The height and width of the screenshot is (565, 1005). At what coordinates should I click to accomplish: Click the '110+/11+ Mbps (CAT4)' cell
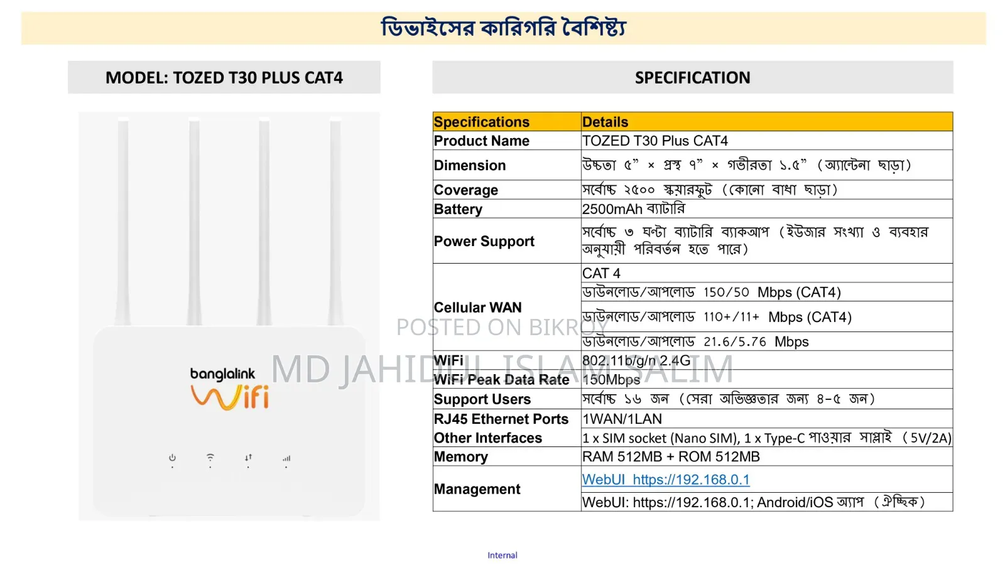point(767,316)
